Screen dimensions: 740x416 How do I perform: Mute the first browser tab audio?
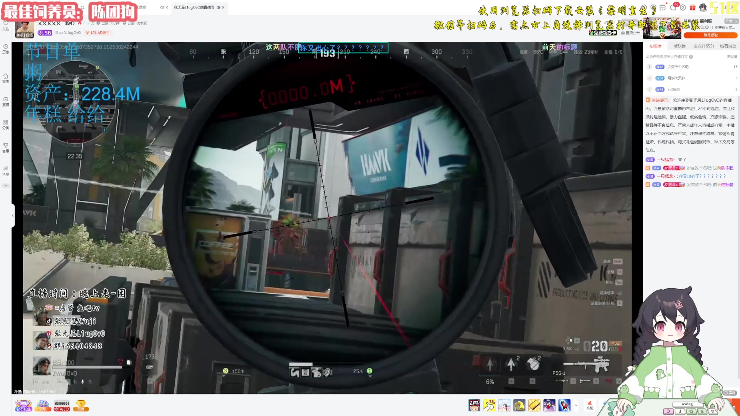pos(162,7)
